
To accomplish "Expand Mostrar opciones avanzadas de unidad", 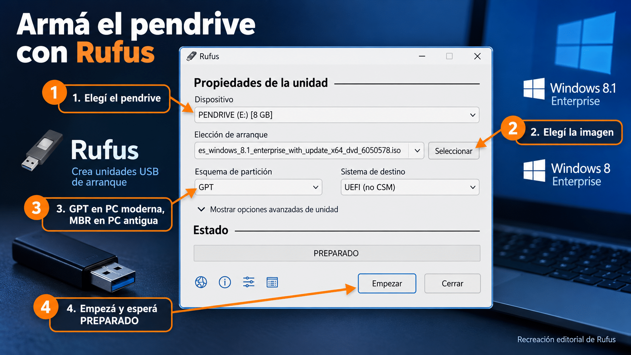I will pos(268,209).
